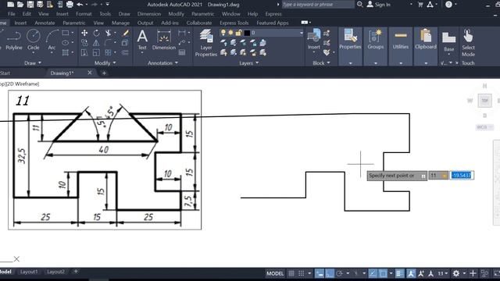Viewport: 500px width, 281px height.
Task: Activate the Erase tool
Action: point(125,33)
